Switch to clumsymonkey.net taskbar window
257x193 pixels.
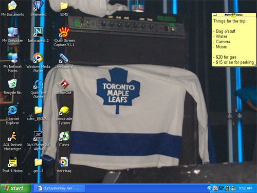tap(59, 188)
